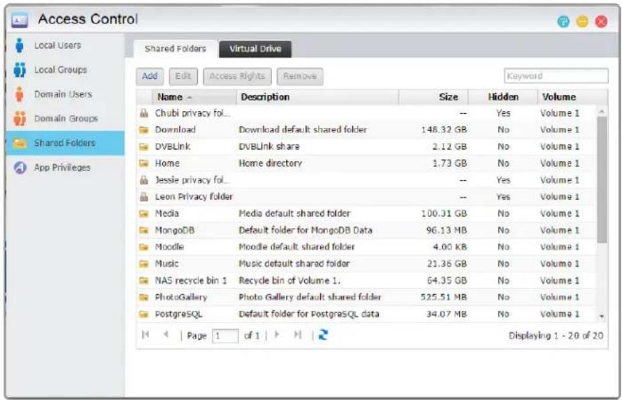The height and width of the screenshot is (400, 622).
Task: Click the Add button
Action: click(x=150, y=76)
